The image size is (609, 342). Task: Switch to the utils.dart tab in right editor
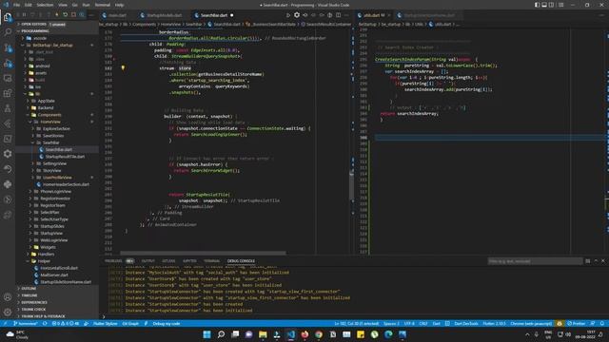(x=374, y=15)
